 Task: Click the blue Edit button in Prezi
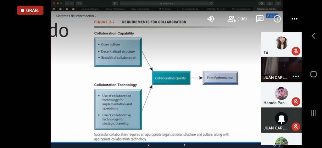[272, 16]
